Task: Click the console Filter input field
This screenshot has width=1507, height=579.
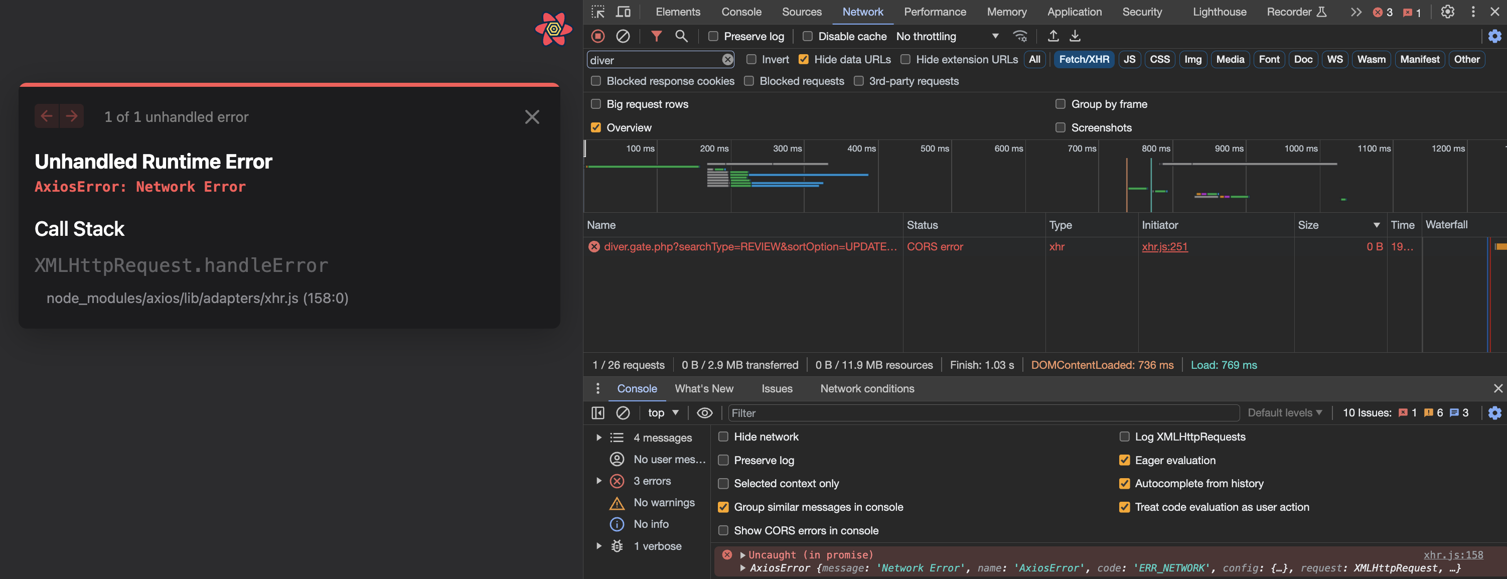Action: [983, 413]
